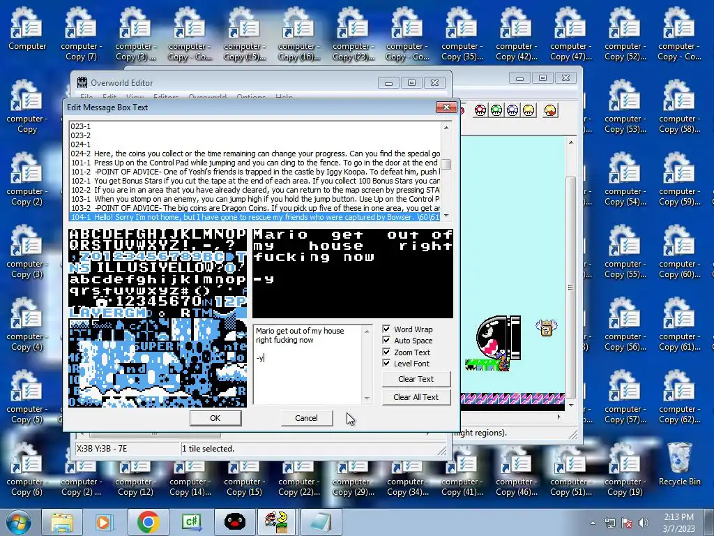Uncheck the Level Font option
Screen dimensions: 714x536
[x=386, y=363]
